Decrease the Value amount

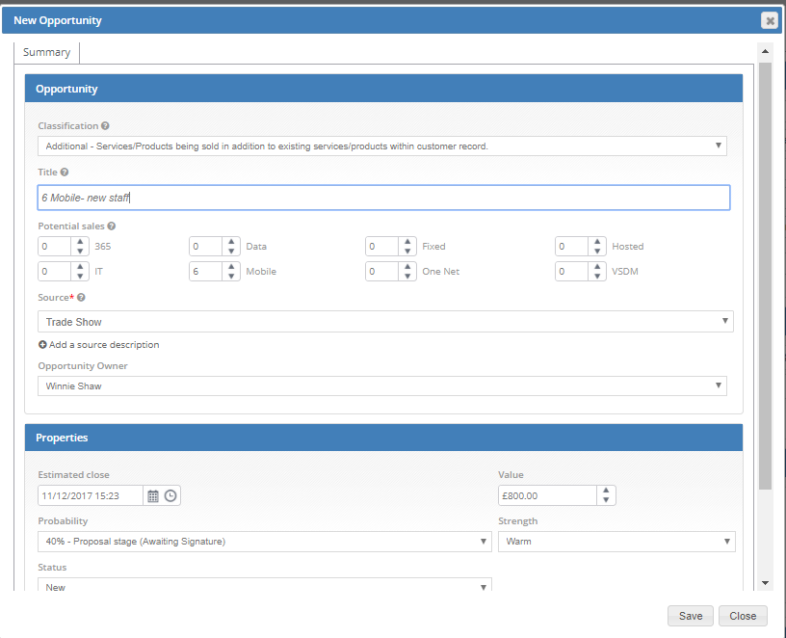tap(606, 500)
